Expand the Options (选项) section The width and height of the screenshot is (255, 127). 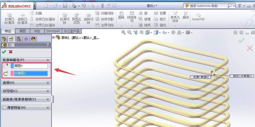click(x=48, y=83)
